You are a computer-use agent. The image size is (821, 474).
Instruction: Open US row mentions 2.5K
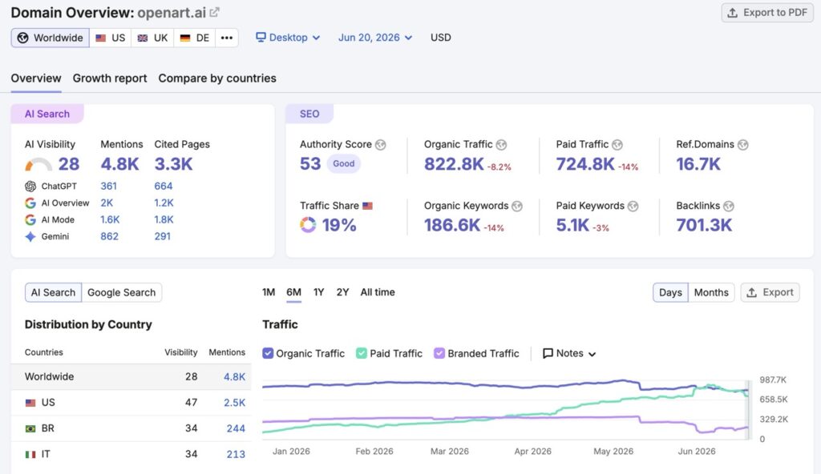click(x=235, y=403)
